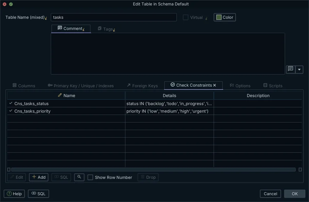Open the Options tab
309x202 pixels.
point(240,86)
